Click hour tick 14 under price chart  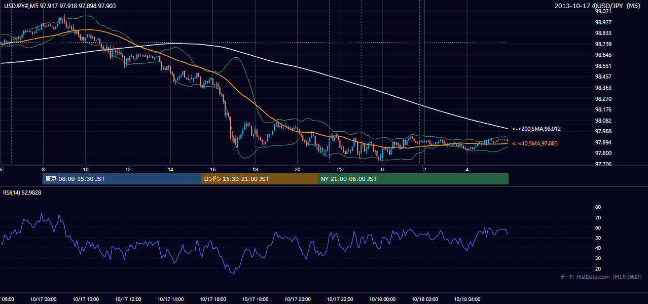click(x=170, y=170)
